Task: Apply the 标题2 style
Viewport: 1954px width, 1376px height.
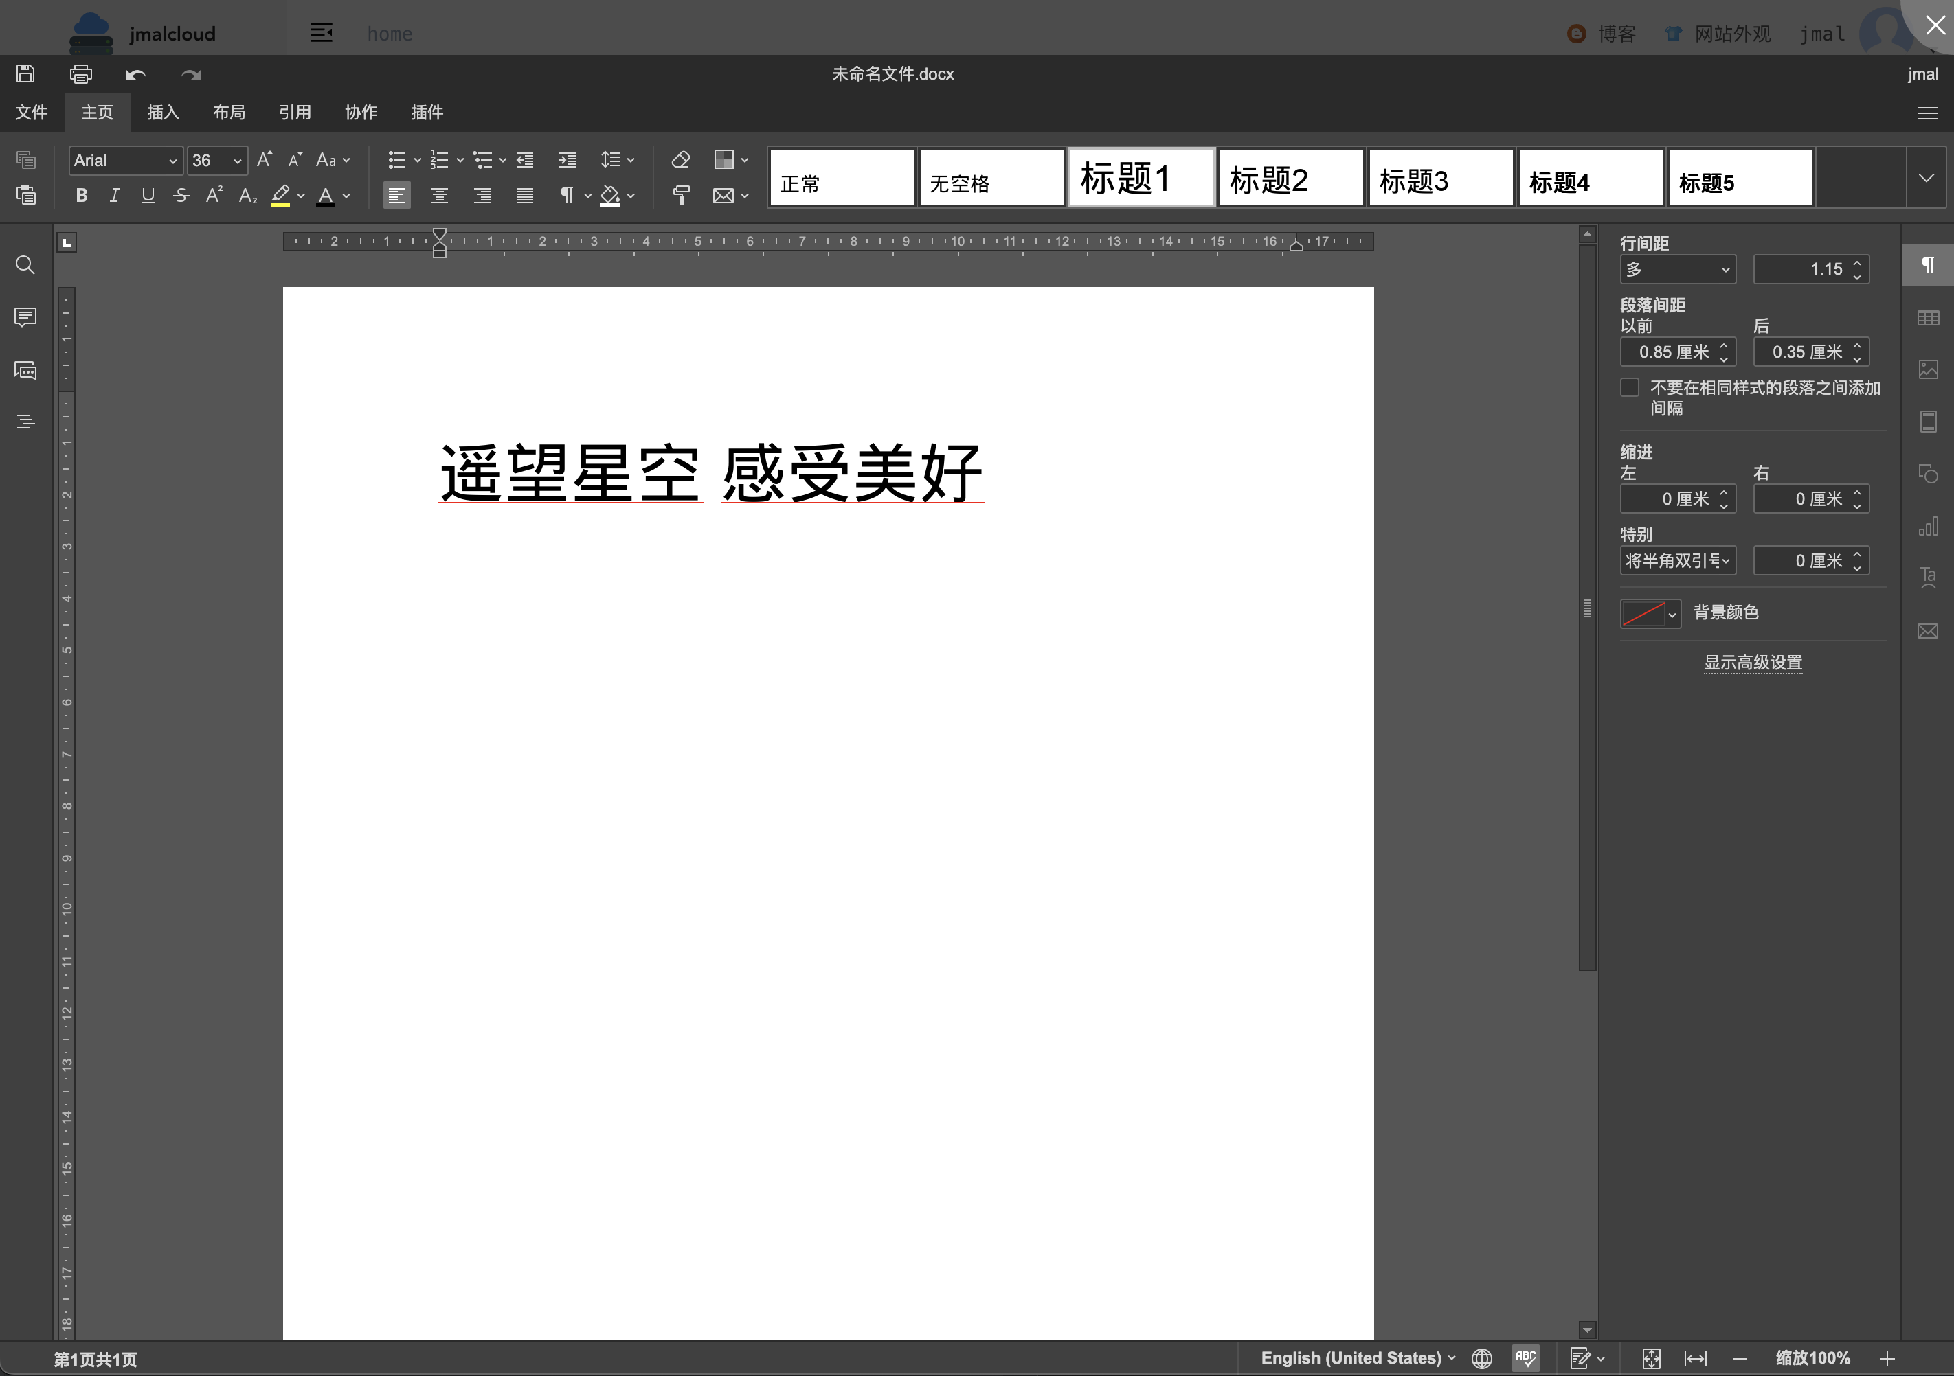Action: point(1290,178)
